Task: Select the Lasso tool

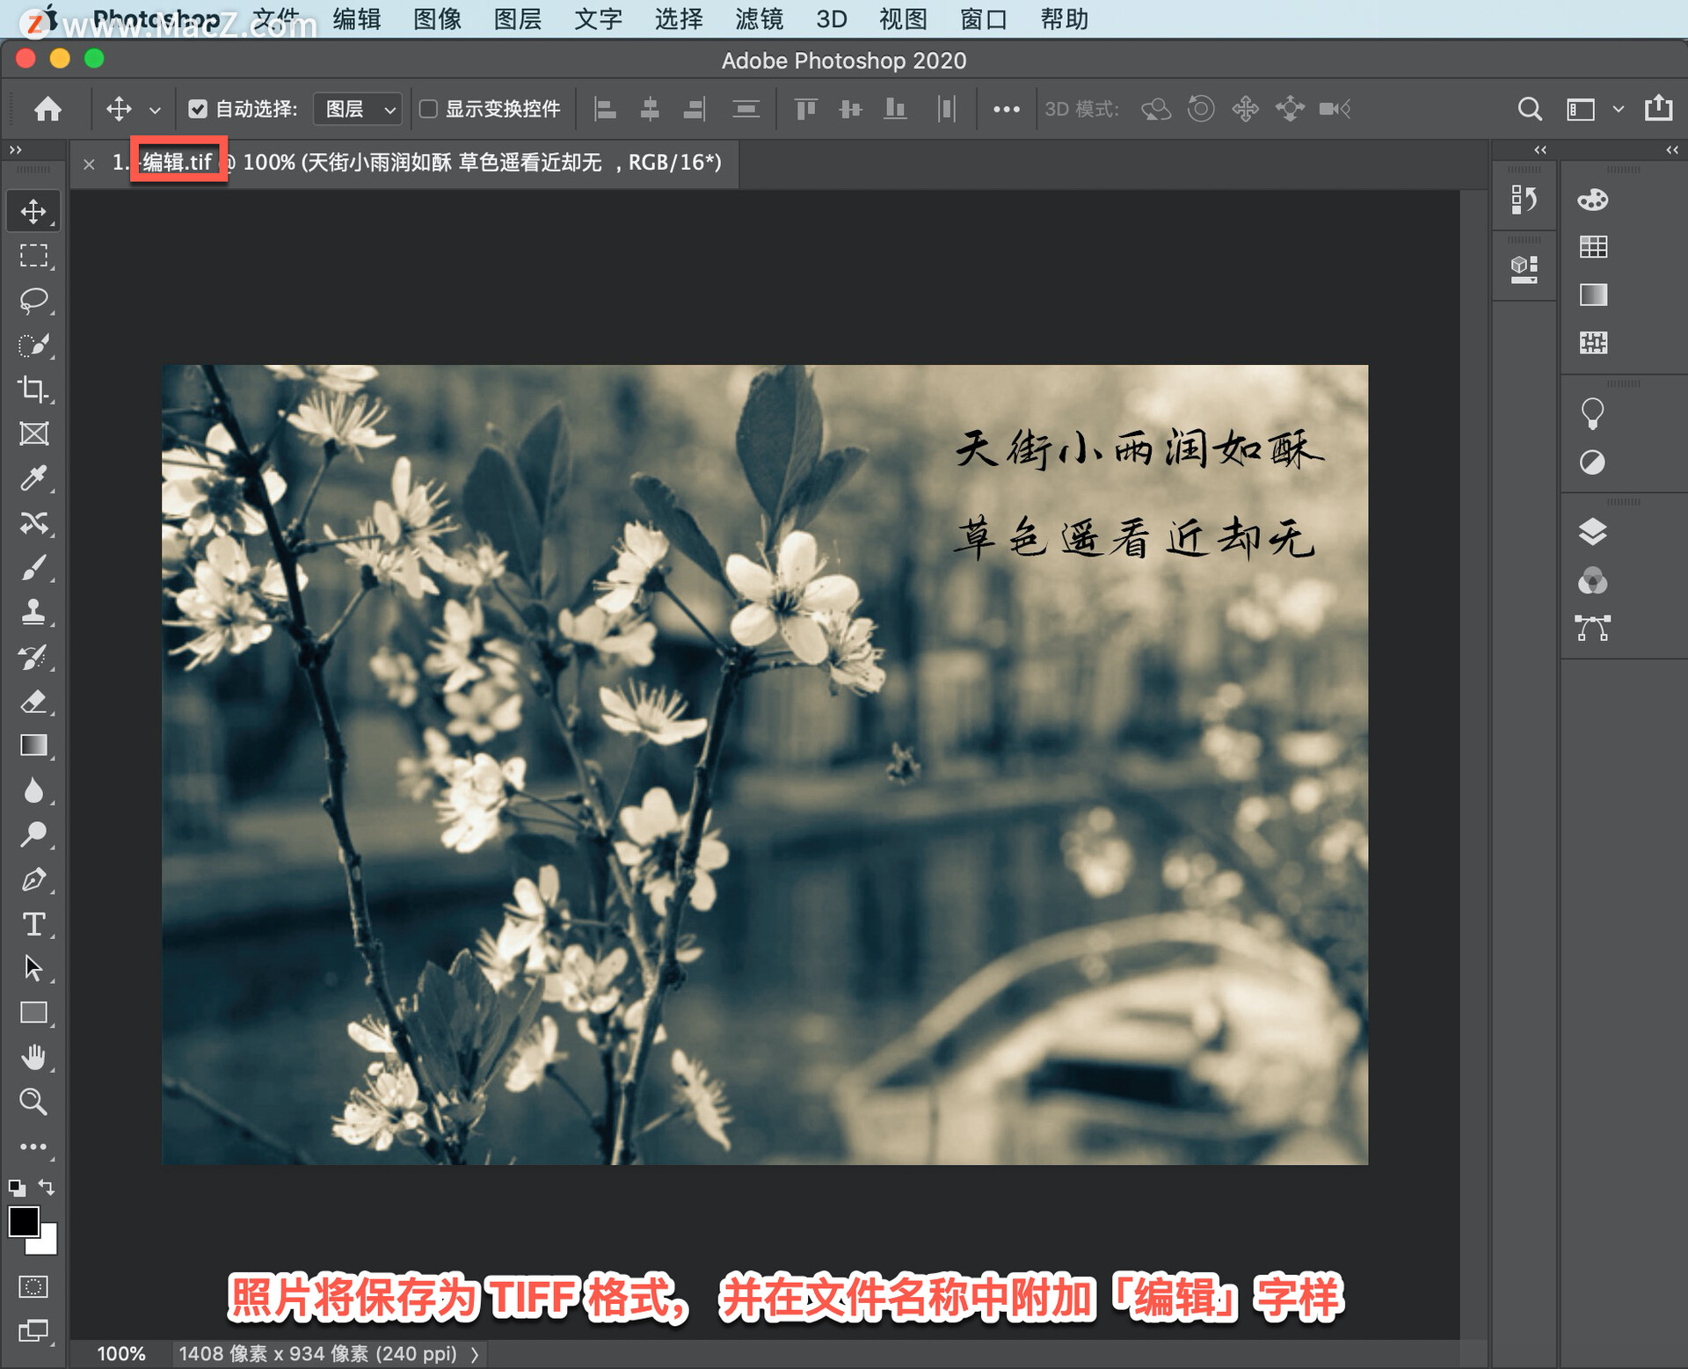Action: (33, 301)
